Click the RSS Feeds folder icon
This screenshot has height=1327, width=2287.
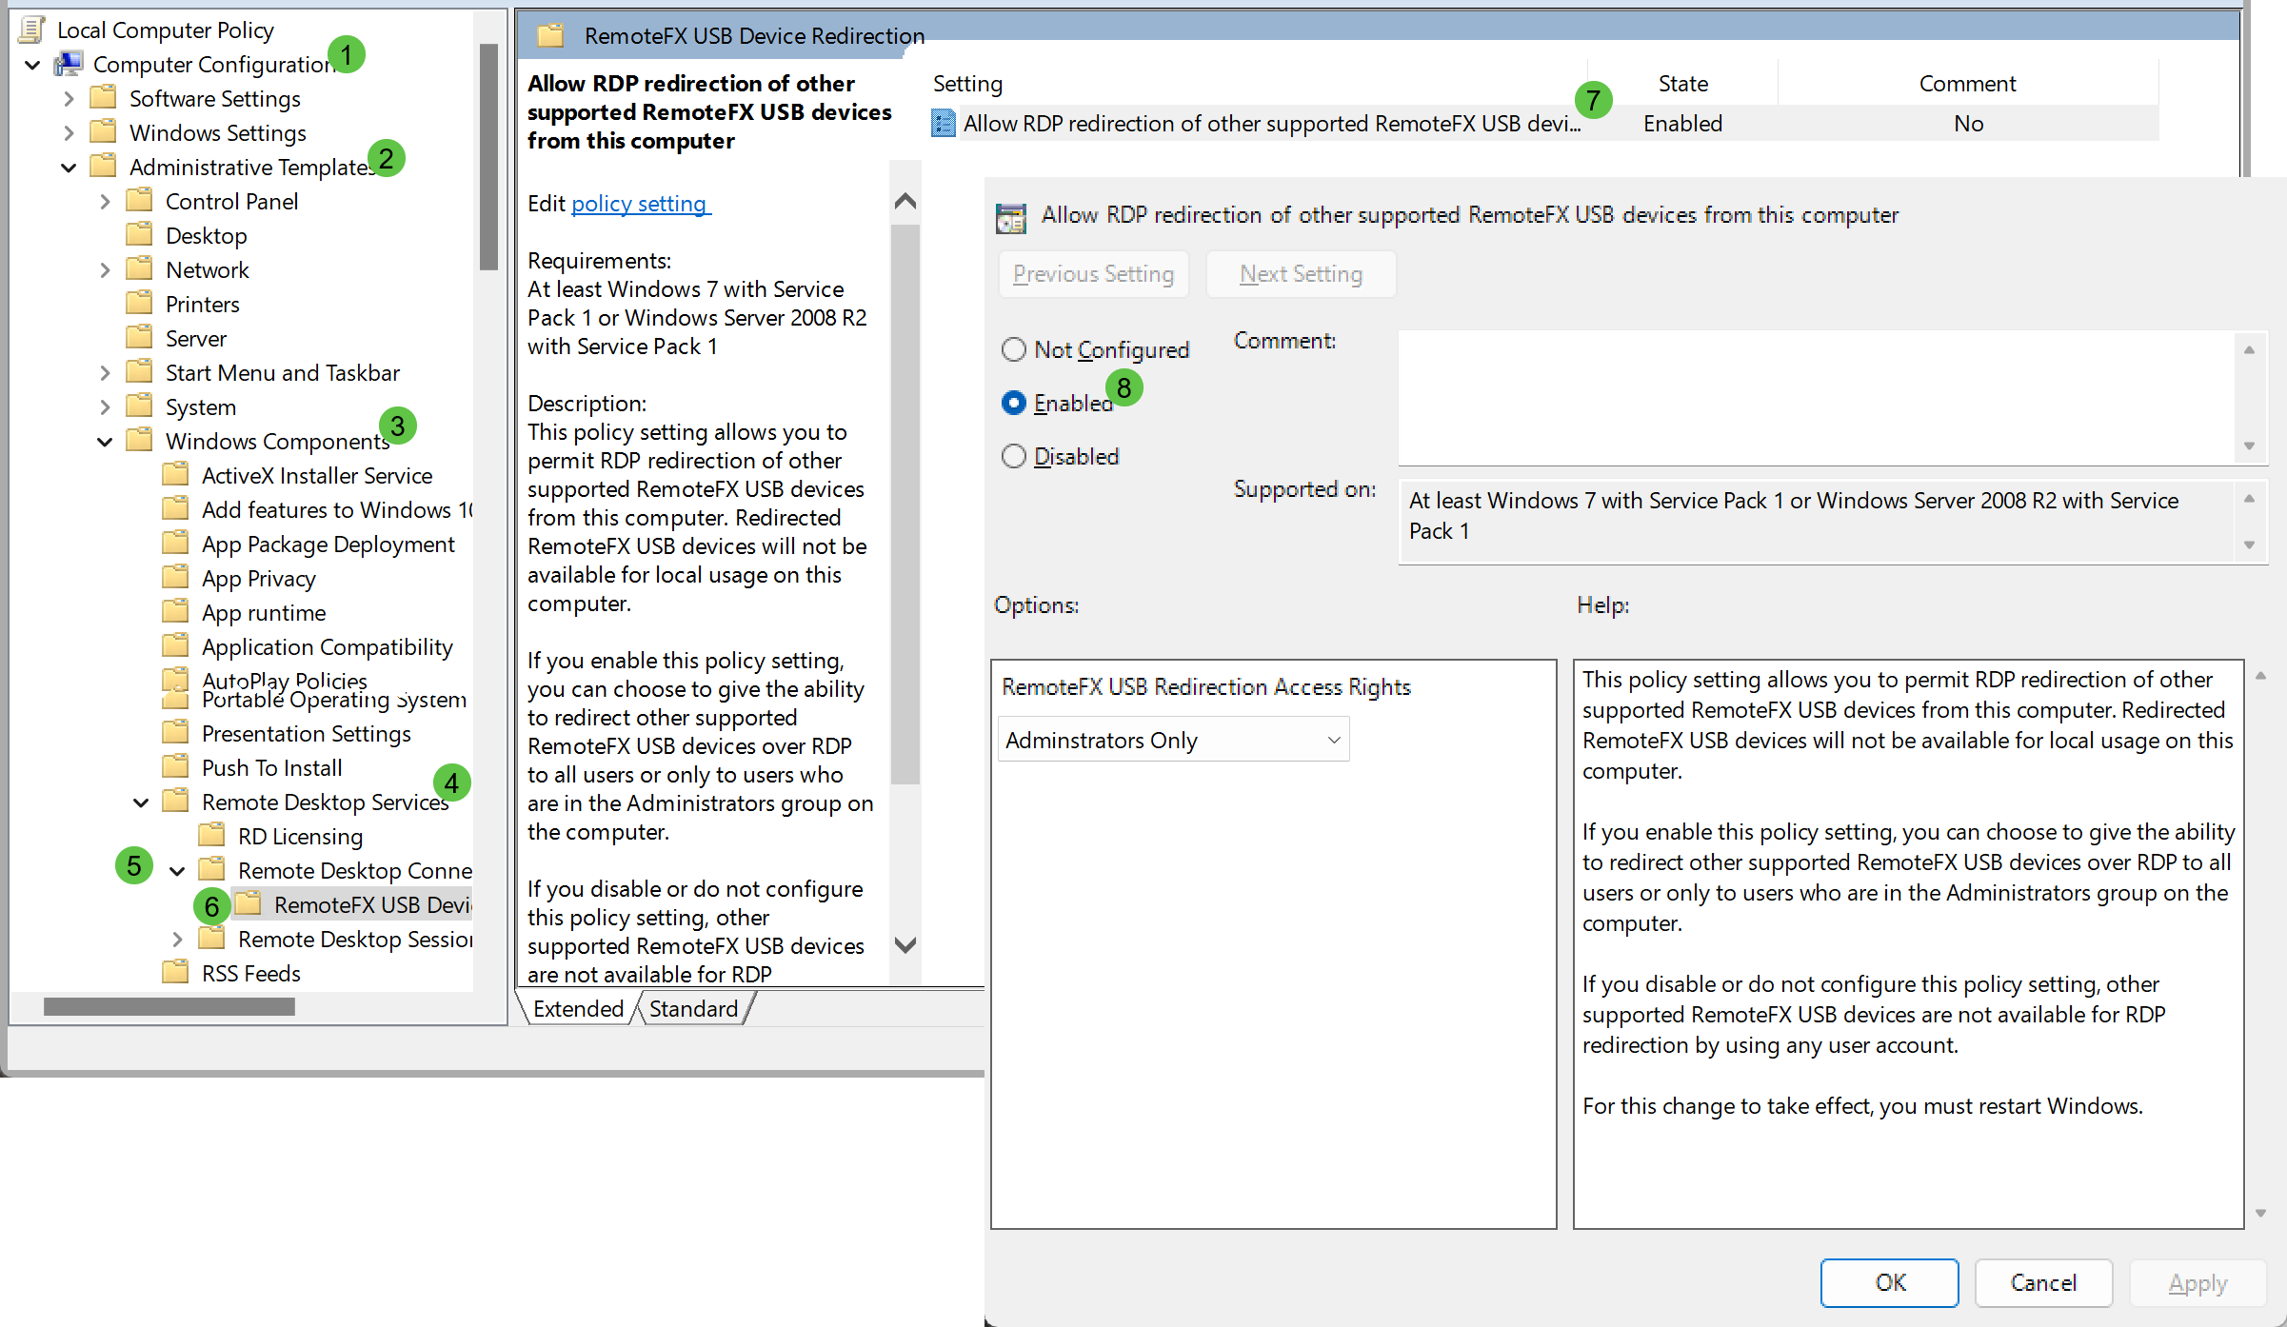[175, 973]
